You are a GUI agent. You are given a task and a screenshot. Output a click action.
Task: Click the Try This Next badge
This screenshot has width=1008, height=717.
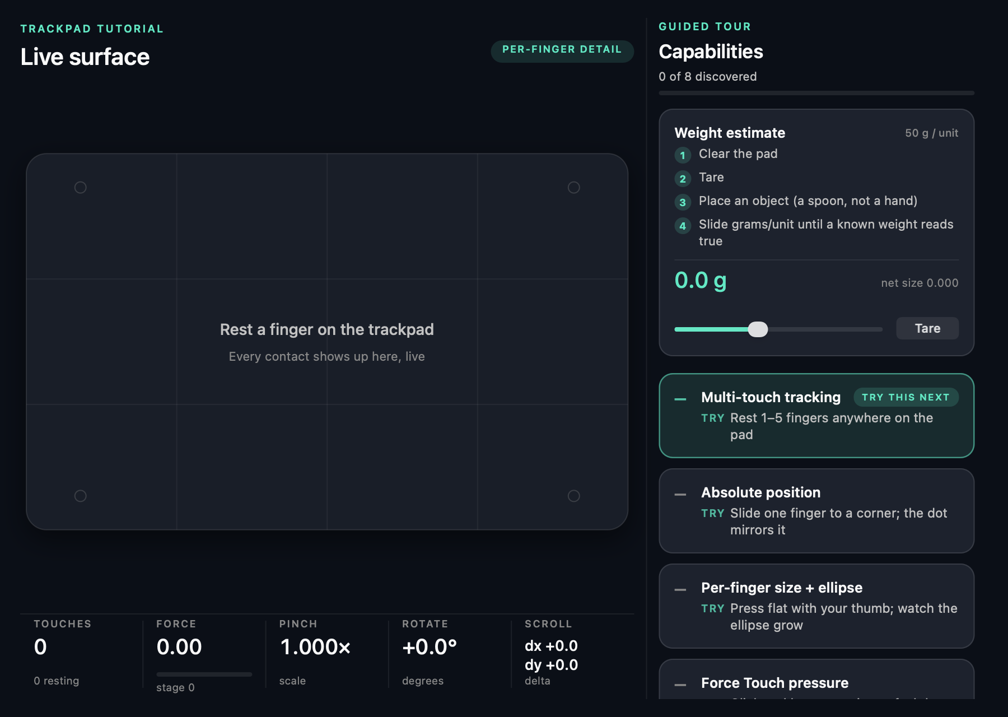coord(906,397)
